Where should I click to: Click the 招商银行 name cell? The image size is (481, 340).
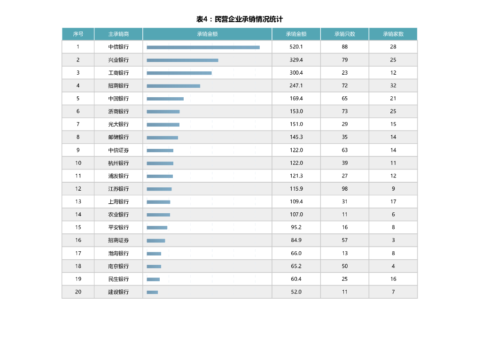point(118,85)
